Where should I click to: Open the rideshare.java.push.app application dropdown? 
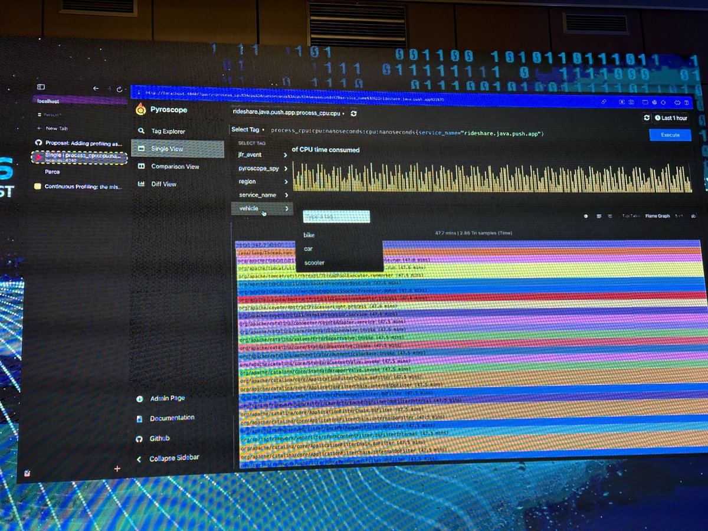[x=289, y=112]
